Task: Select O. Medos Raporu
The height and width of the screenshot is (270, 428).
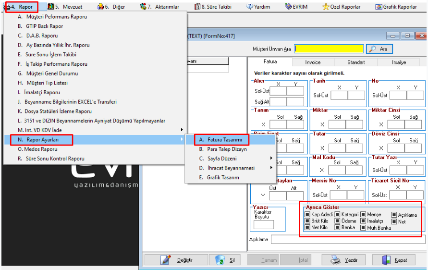Action: 95,149
